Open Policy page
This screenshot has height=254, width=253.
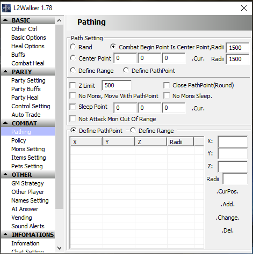coord(19,140)
